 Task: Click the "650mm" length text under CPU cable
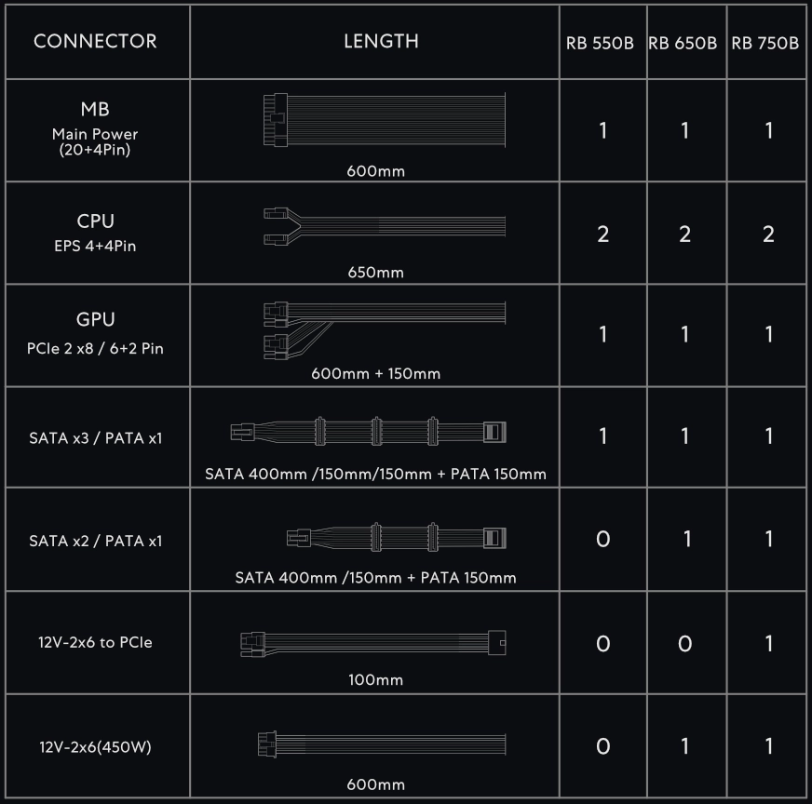point(375,273)
